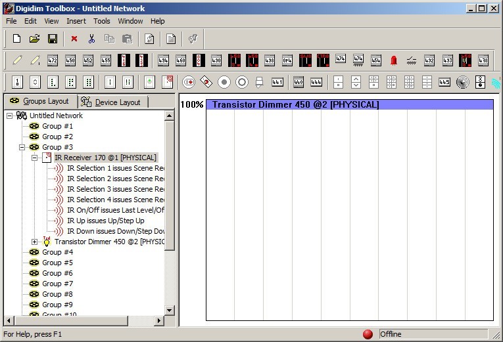
Task: Insert the 452 device module
Action: click(x=88, y=60)
